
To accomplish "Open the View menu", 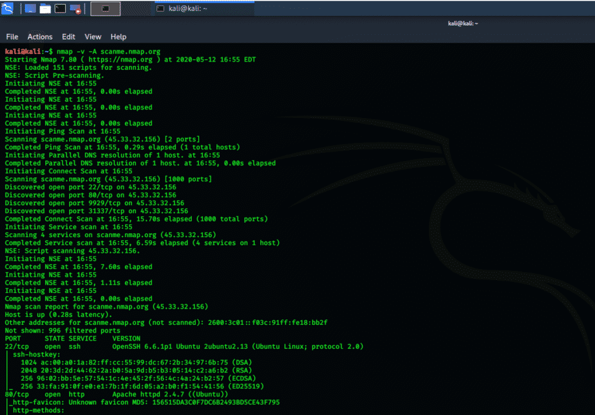I will coord(93,37).
